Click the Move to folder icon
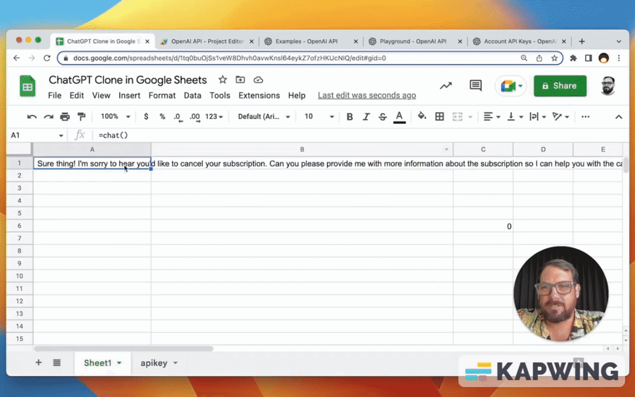 point(240,80)
